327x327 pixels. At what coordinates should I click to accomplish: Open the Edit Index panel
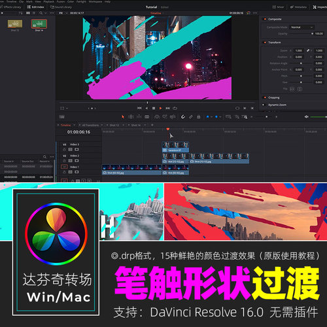click(35, 7)
